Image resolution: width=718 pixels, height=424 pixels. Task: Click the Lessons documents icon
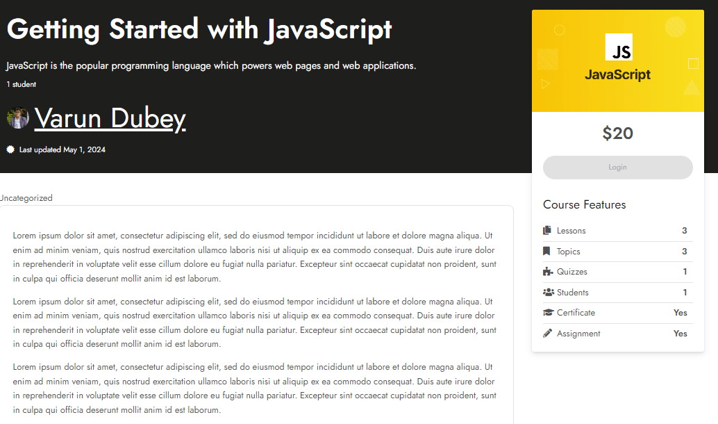(x=547, y=231)
